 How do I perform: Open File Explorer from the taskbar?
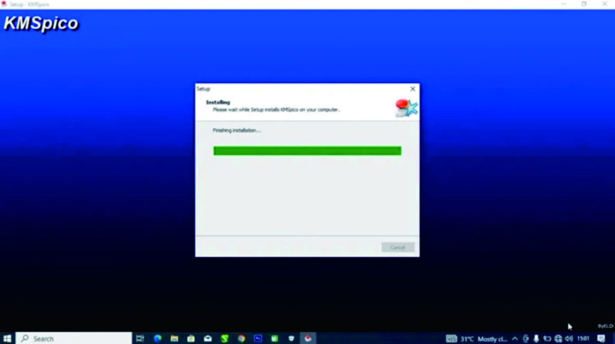click(x=174, y=339)
